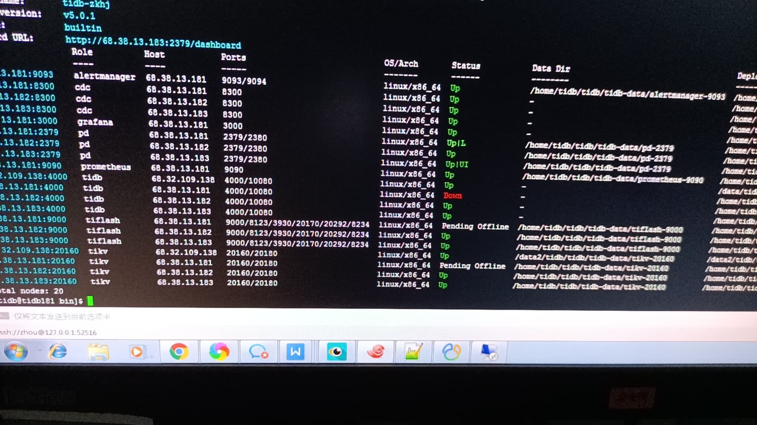Image resolution: width=757 pixels, height=425 pixels.
Task: Open the colorful pinwheel app icon
Action: click(x=219, y=351)
